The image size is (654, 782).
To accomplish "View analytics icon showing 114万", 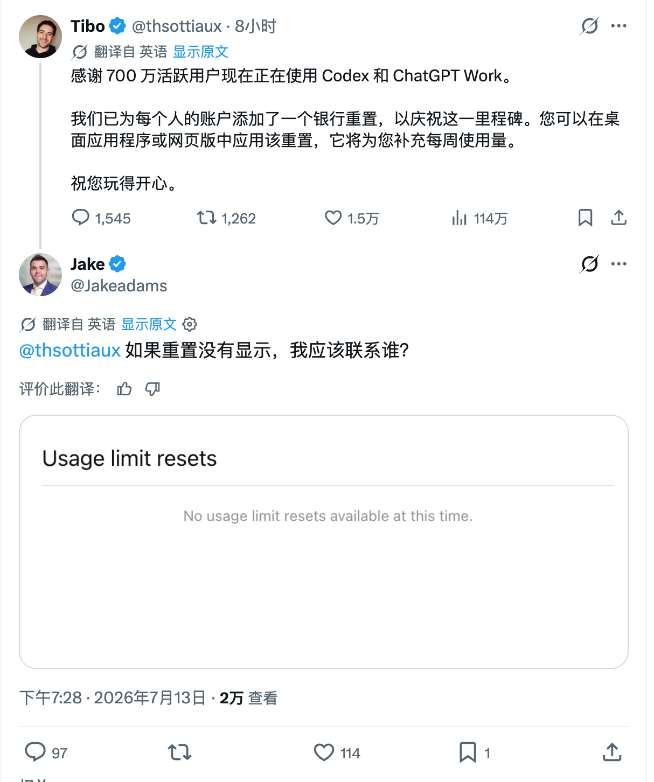I will click(459, 218).
